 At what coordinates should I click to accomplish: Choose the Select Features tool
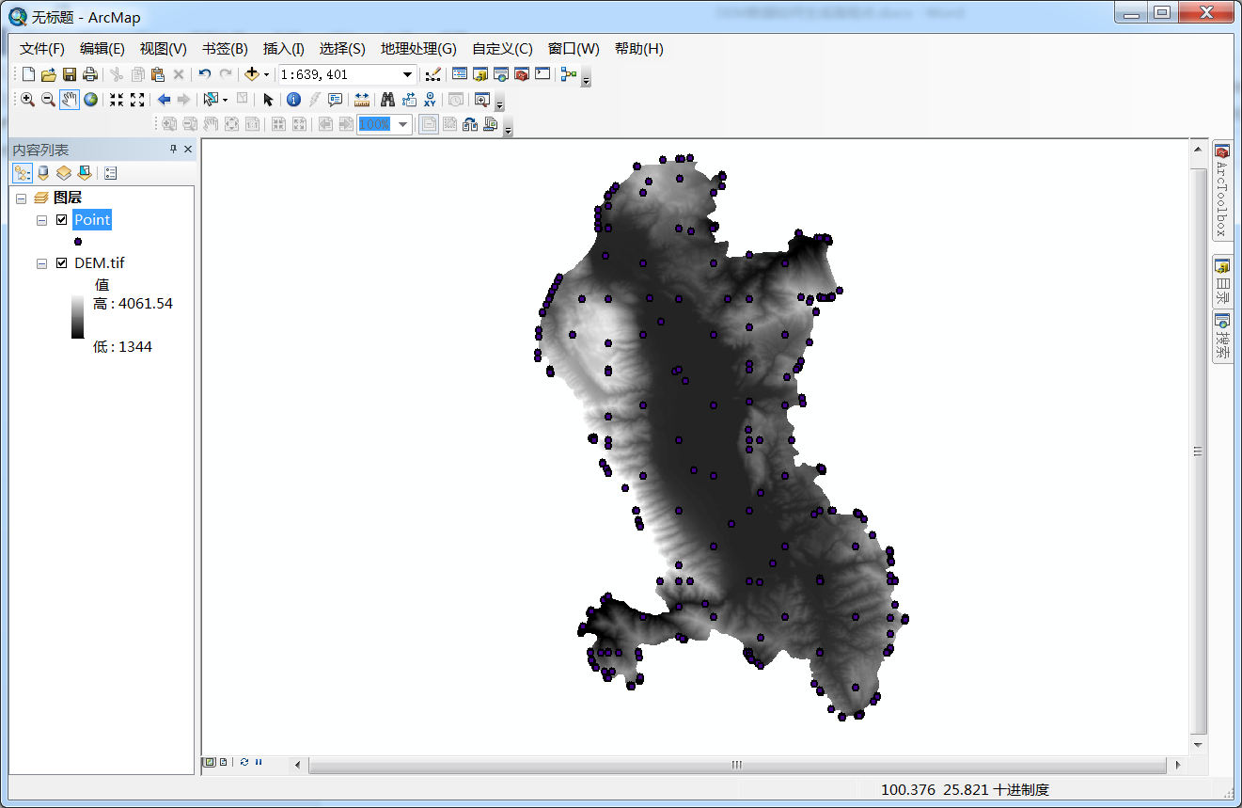point(210,100)
